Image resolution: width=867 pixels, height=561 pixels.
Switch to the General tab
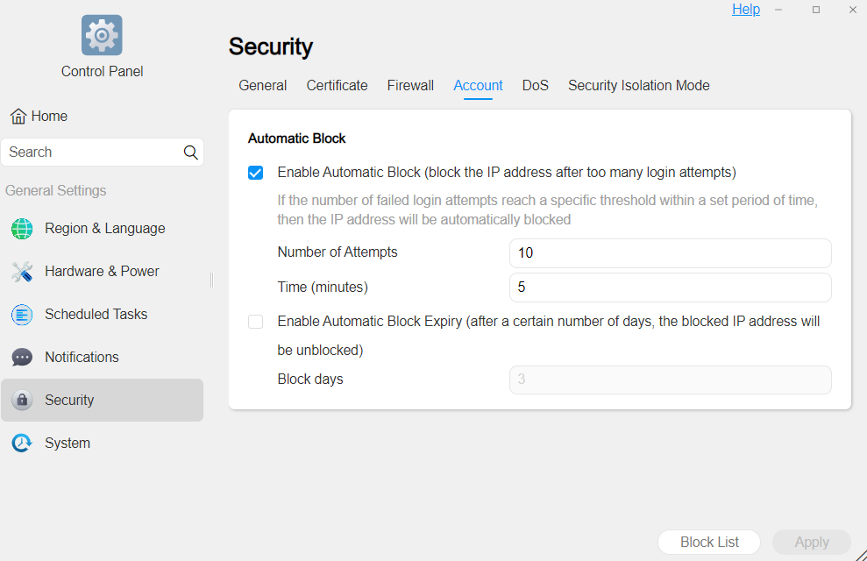tap(262, 86)
